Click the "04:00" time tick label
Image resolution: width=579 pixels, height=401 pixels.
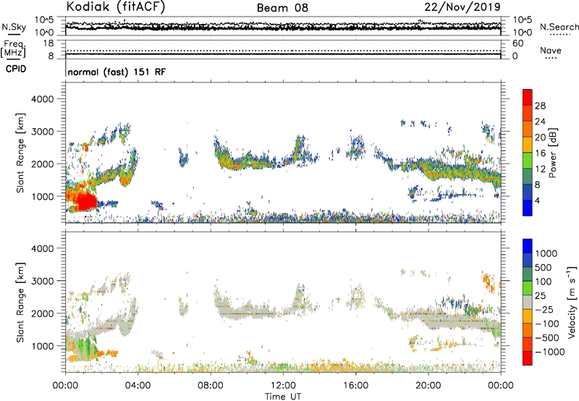(x=138, y=386)
